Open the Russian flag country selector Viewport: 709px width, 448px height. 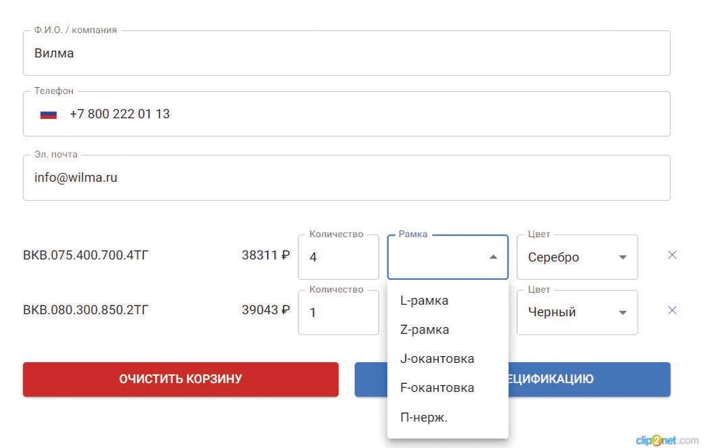coord(49,114)
